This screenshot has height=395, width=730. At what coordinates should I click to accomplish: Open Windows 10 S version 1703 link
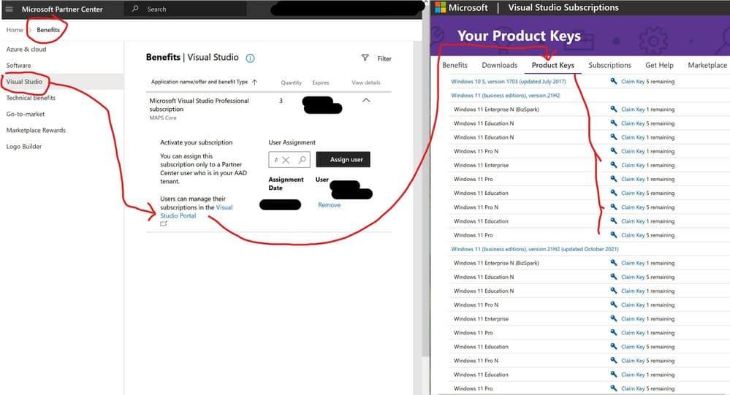[x=509, y=82]
